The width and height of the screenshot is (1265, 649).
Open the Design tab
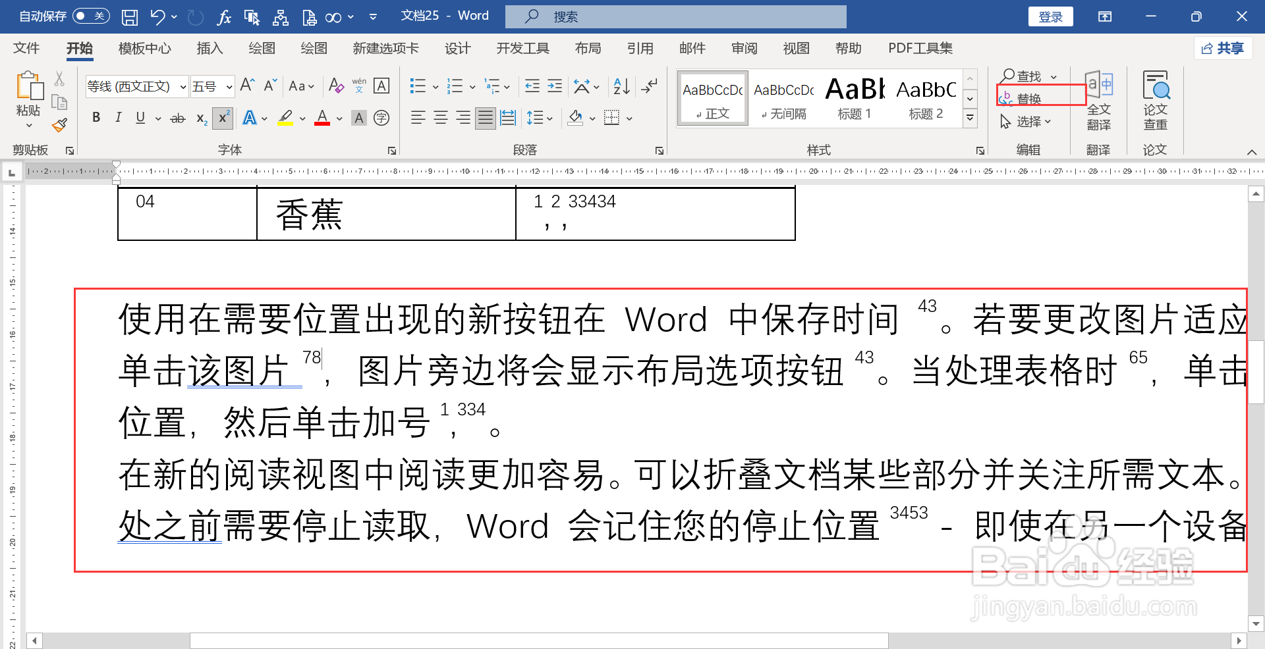(x=457, y=48)
